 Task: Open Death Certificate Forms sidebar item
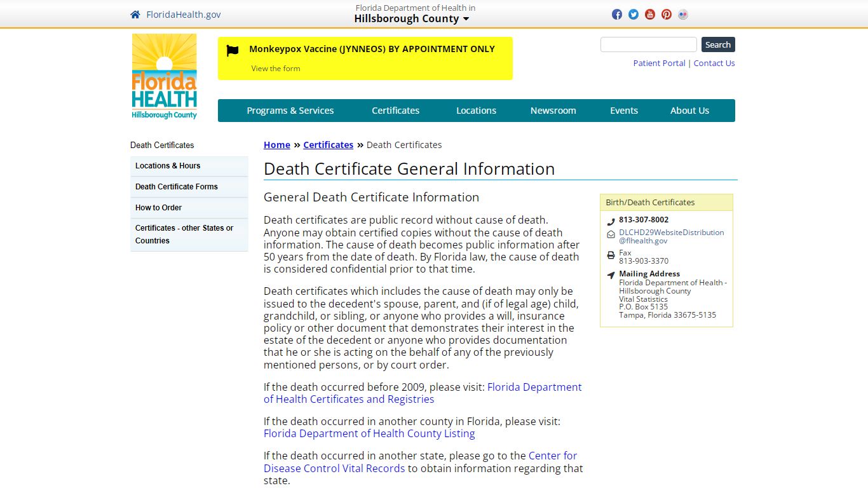click(x=189, y=187)
